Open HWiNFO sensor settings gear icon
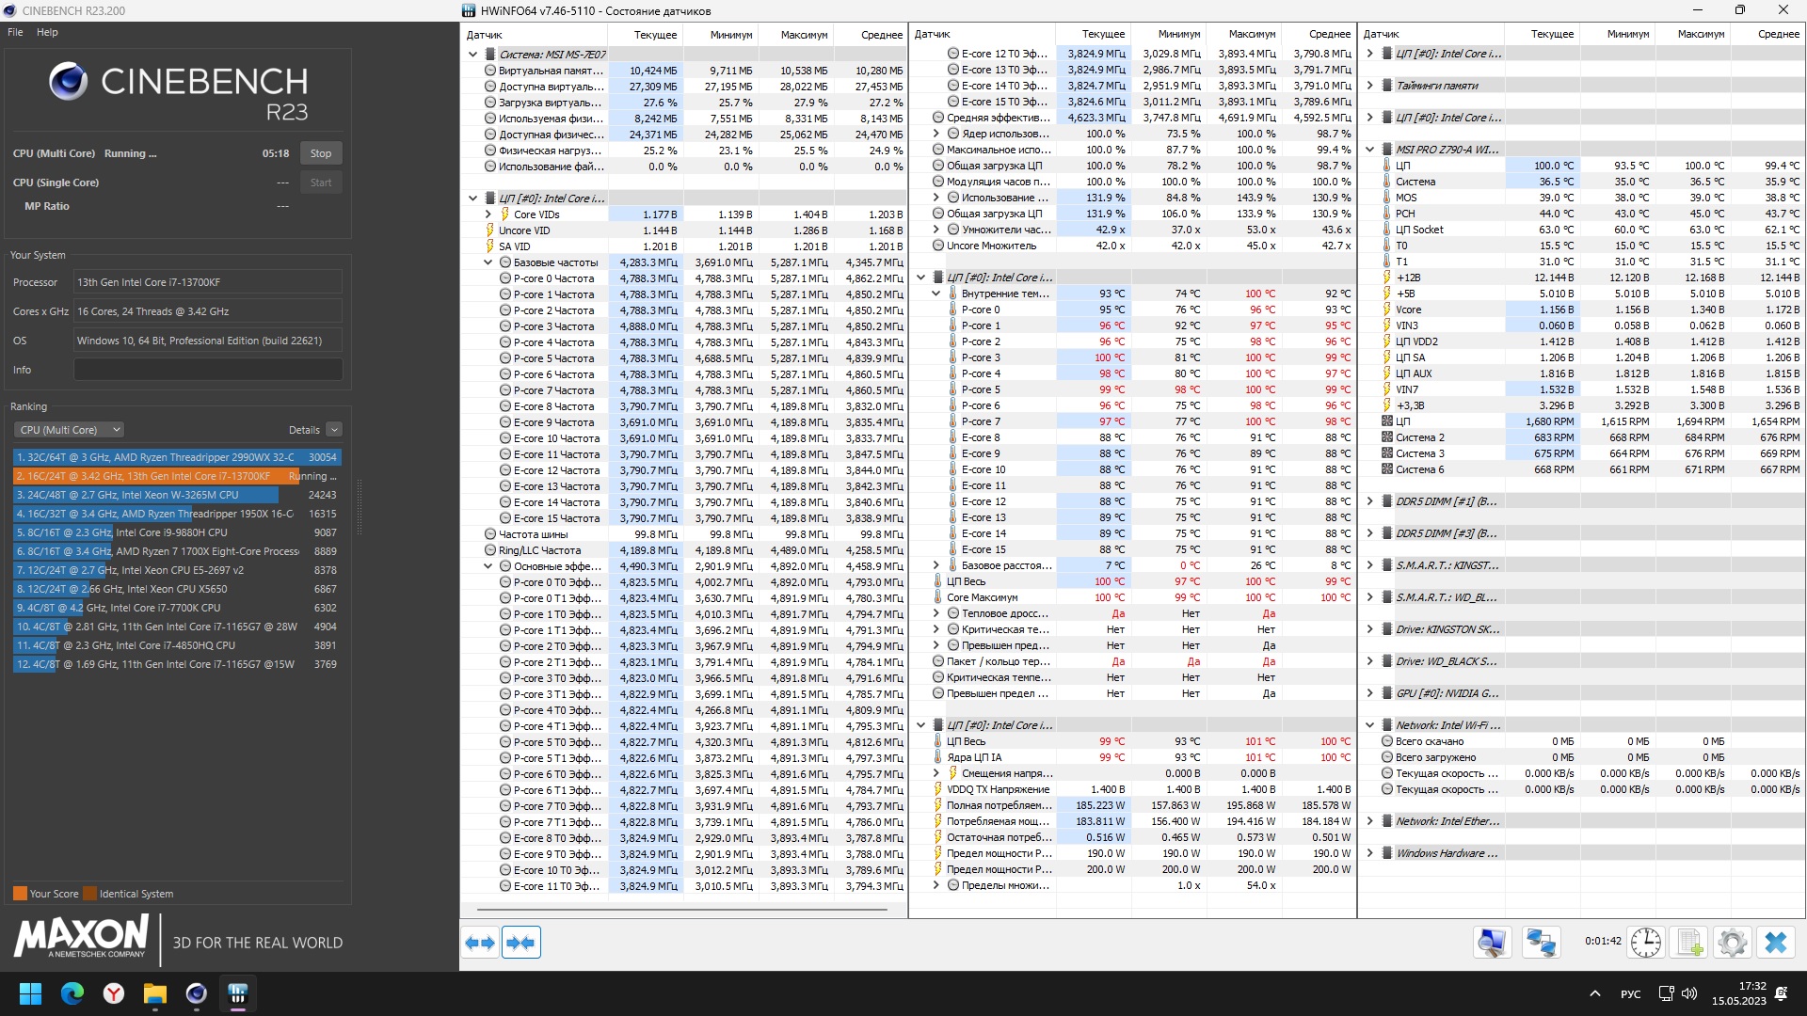 (x=1732, y=943)
